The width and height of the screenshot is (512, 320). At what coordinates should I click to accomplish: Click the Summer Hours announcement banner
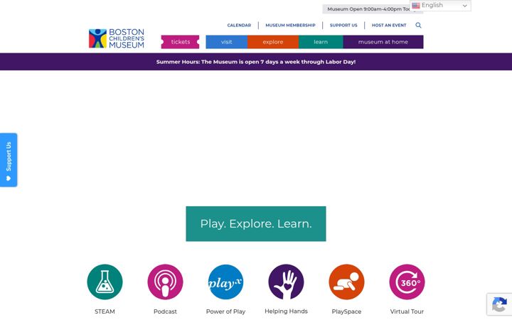pos(256,62)
